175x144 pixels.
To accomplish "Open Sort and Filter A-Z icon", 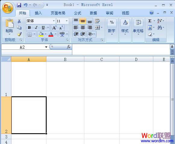I will tap(159, 21).
